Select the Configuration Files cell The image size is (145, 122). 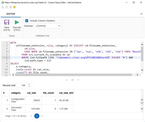pos(17,100)
